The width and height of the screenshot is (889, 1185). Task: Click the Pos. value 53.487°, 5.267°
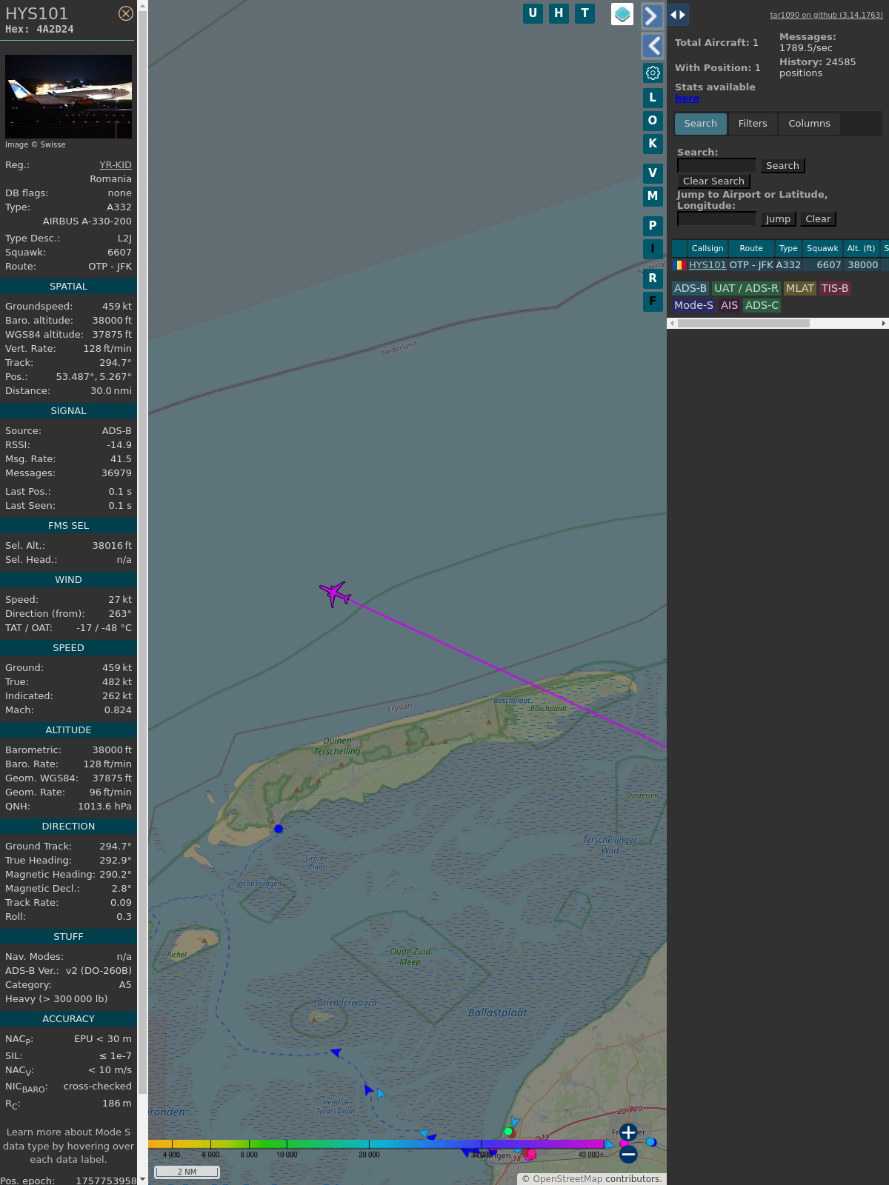click(x=93, y=377)
